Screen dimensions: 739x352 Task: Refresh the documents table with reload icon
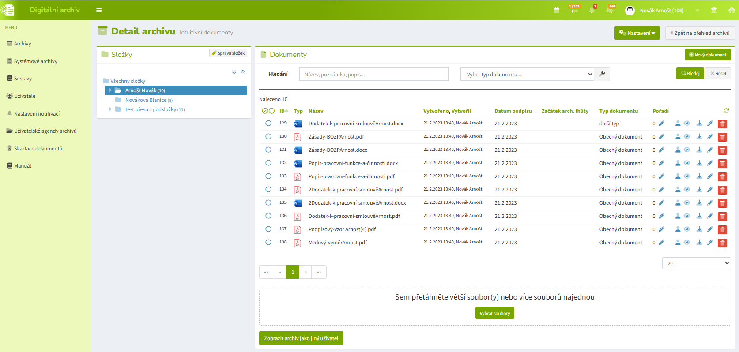pos(726,111)
